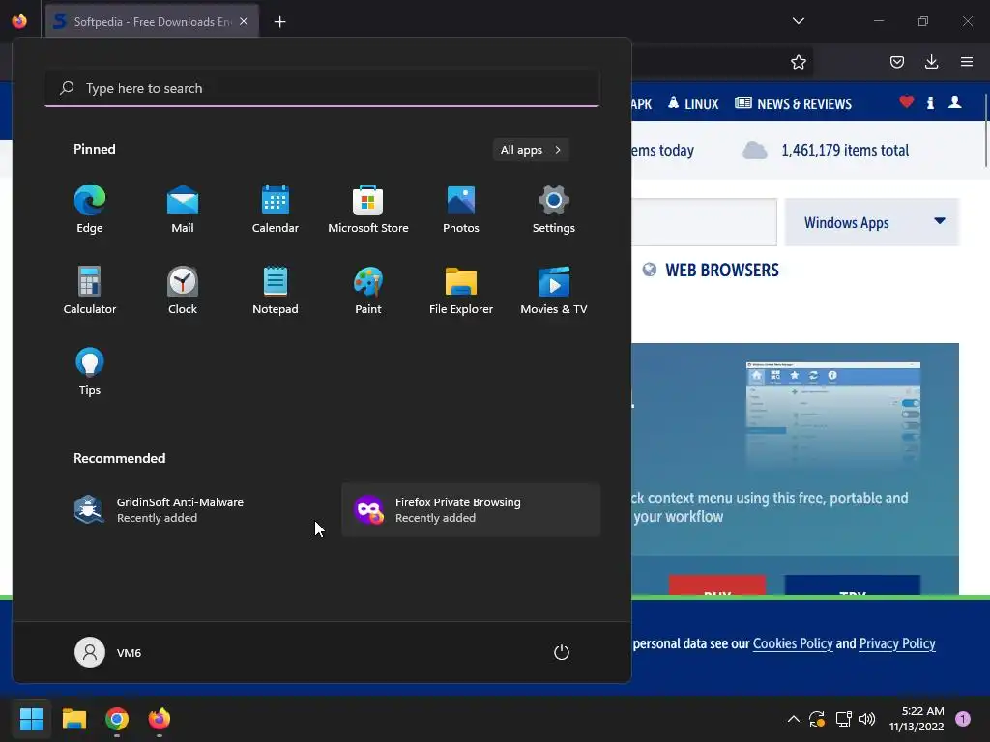Launch the Calculator app
The width and height of the screenshot is (990, 742).
tap(90, 290)
